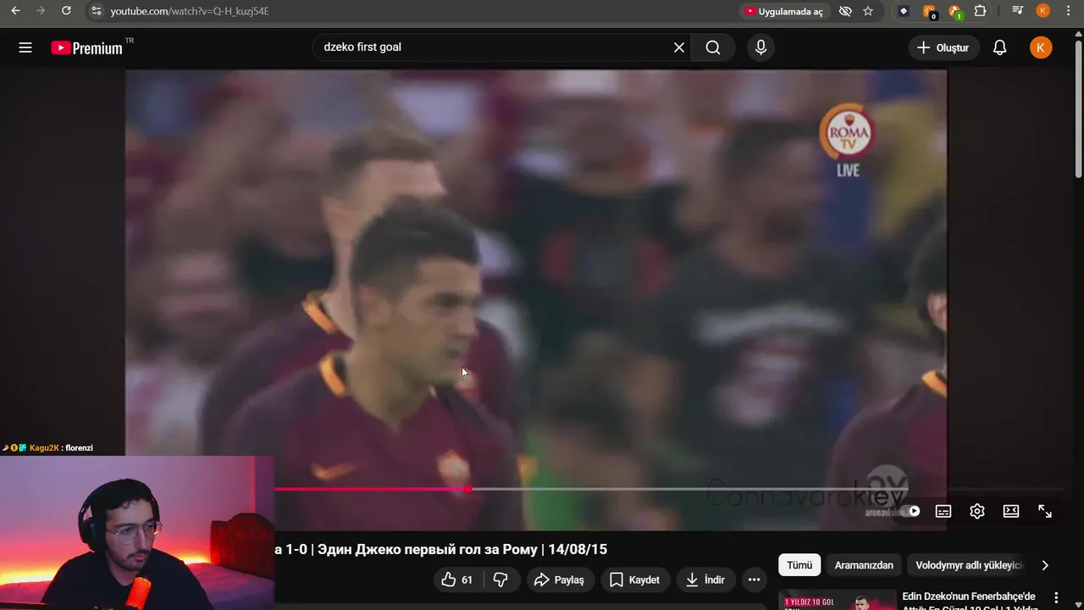Open the Edin Dzeko Fenerbahçe video thumbnail
Screen dimensions: 1084x610
[838, 600]
